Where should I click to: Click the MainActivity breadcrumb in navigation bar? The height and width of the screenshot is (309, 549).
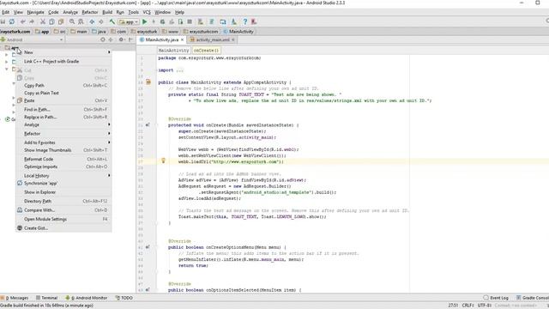pyautogui.click(x=238, y=32)
